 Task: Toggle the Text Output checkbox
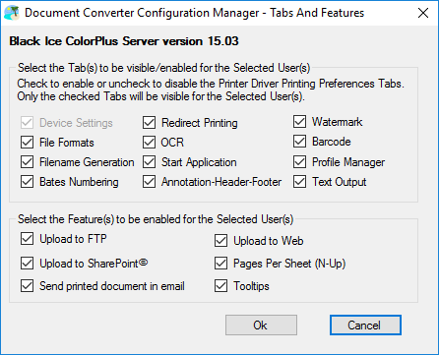[300, 182]
